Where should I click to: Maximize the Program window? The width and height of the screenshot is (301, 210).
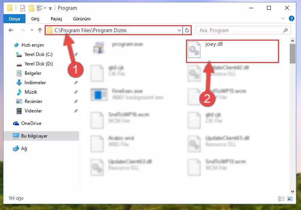pyautogui.click(x=269, y=8)
